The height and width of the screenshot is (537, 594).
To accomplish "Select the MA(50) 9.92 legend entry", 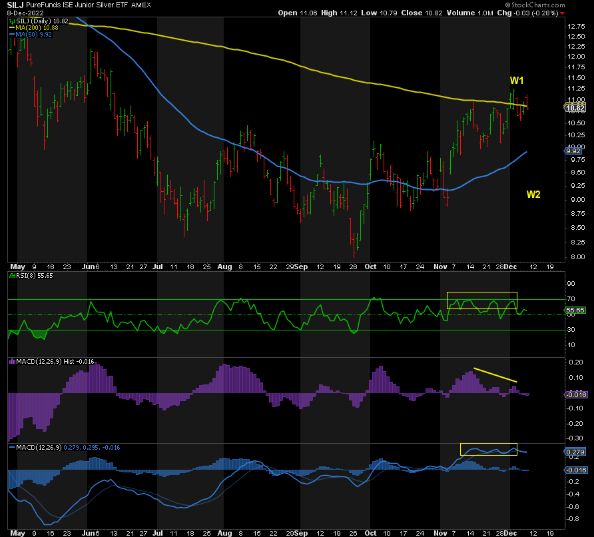I will click(x=34, y=34).
